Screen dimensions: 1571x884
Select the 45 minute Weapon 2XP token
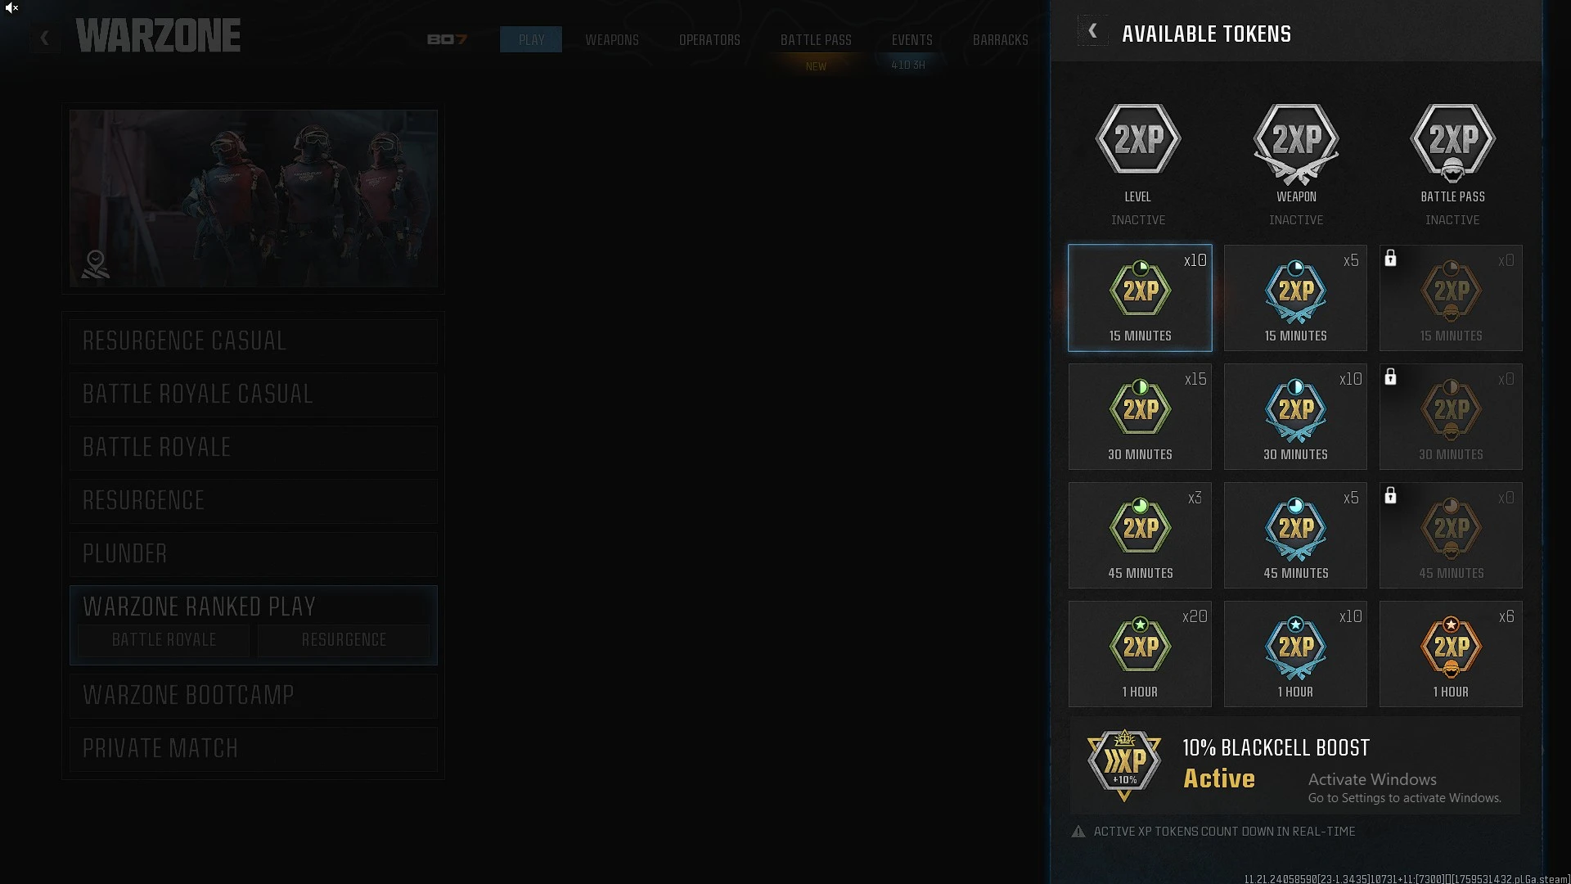[x=1295, y=535]
